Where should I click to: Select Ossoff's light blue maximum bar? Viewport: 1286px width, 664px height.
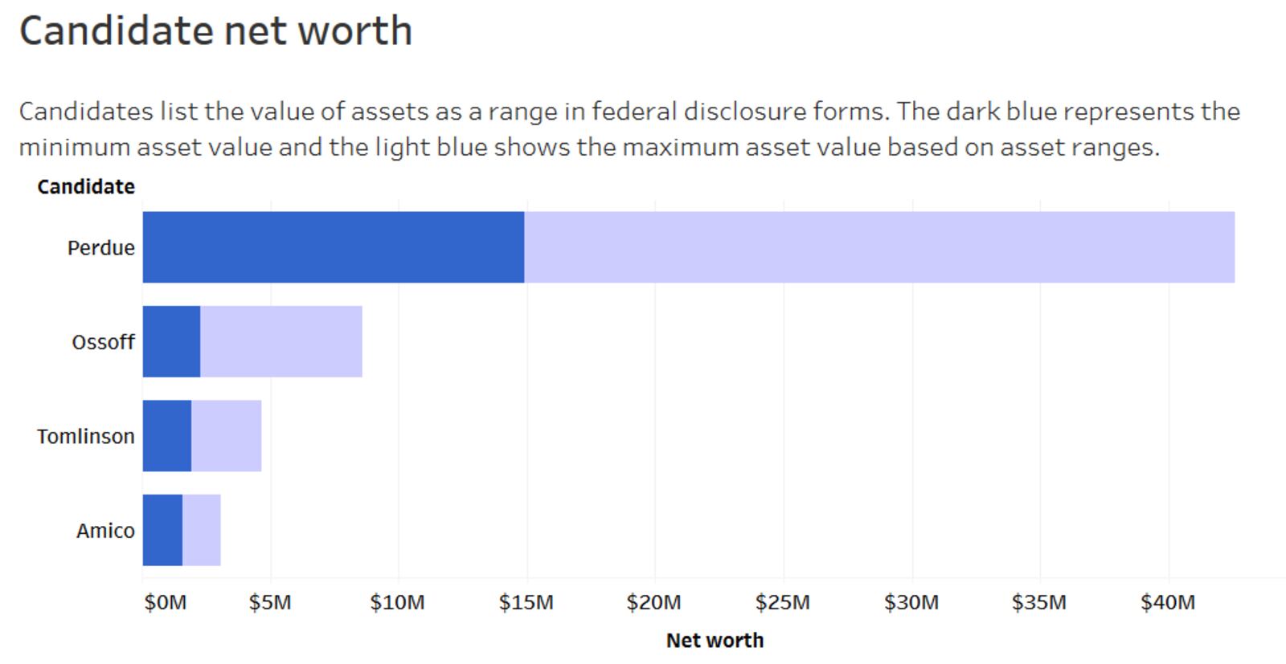click(281, 341)
